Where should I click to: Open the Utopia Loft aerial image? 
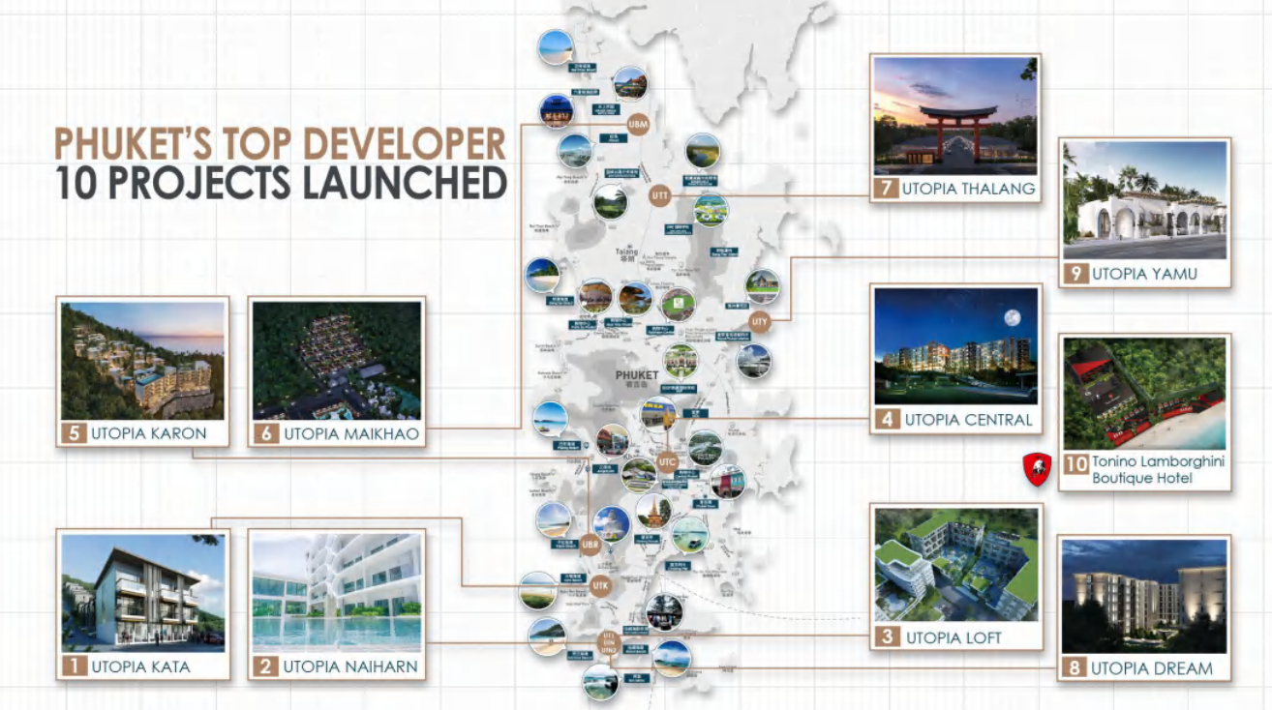[956, 565]
